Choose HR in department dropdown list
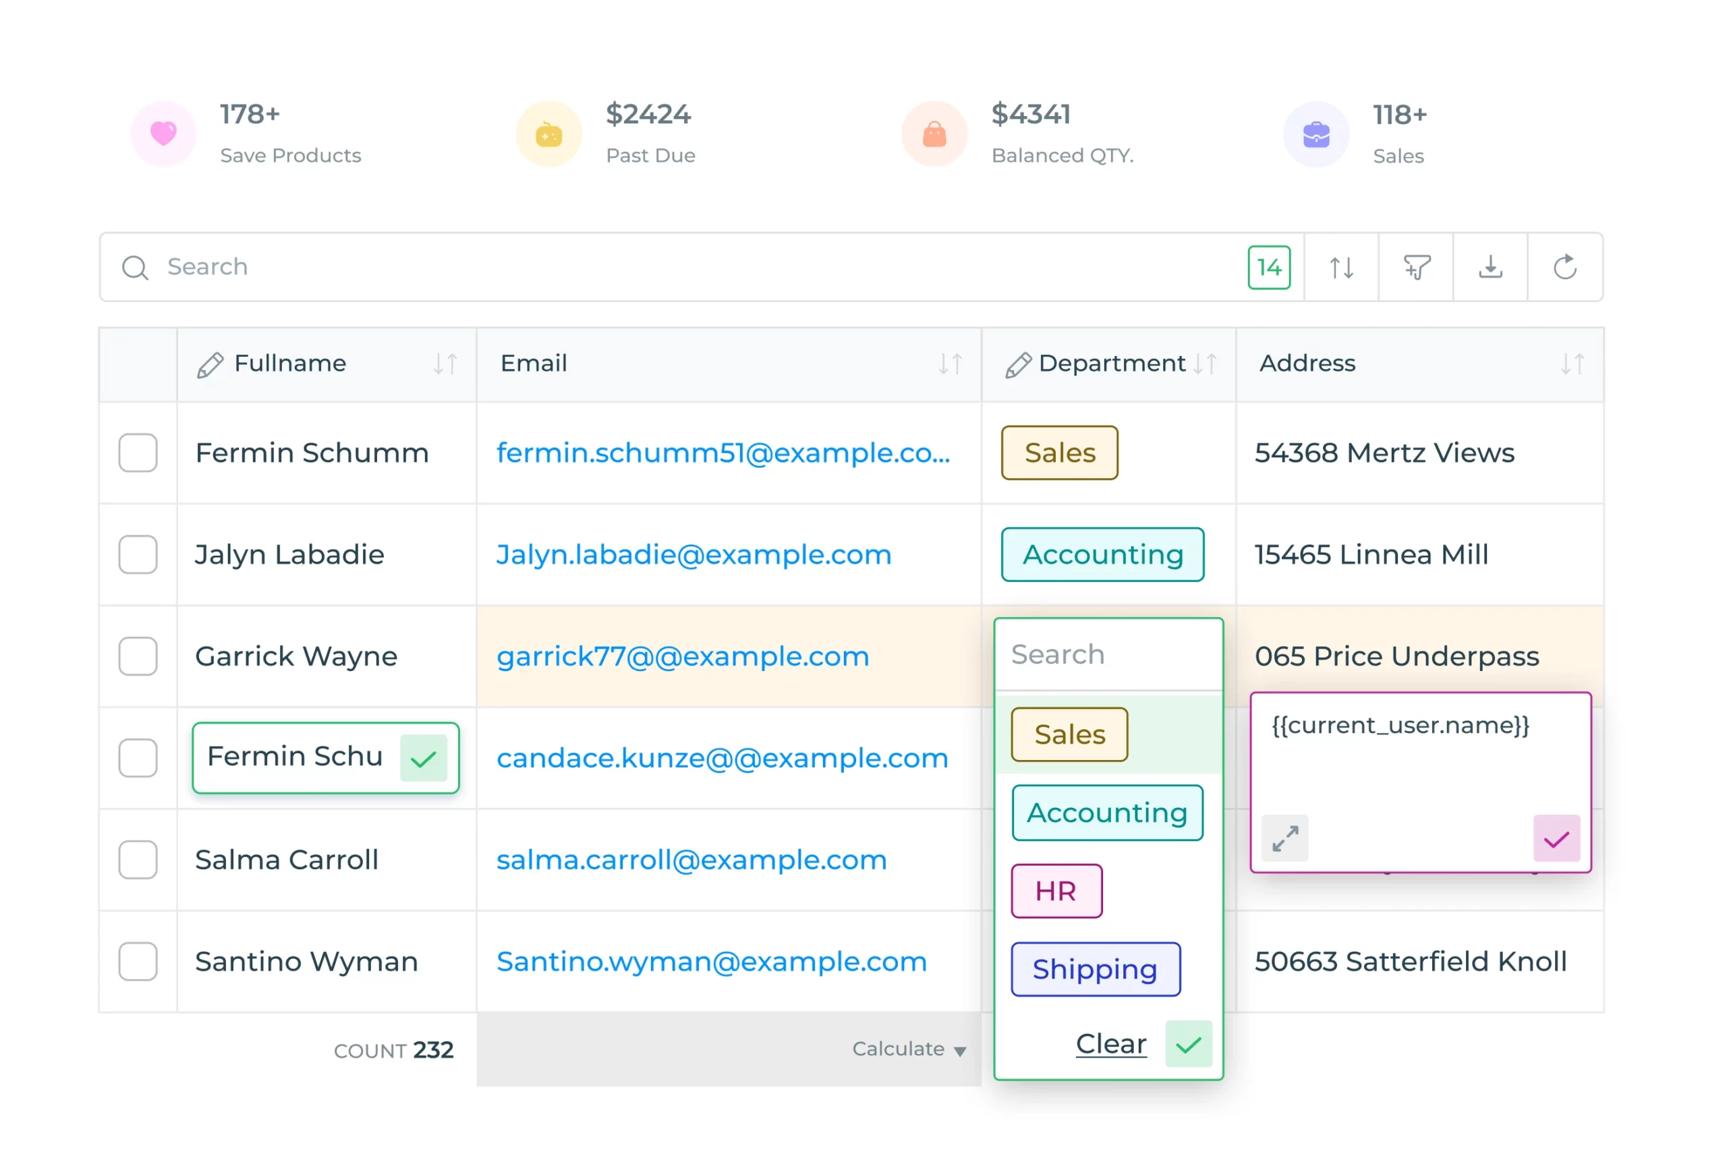This screenshot has height=1164, width=1727. [1056, 891]
